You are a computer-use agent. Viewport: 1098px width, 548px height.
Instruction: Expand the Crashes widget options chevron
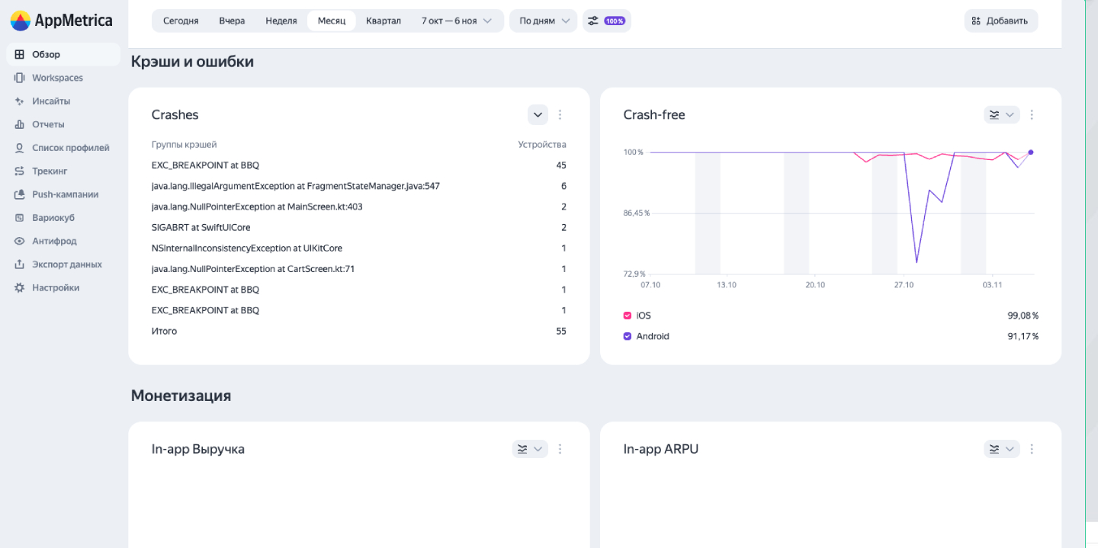tap(538, 114)
